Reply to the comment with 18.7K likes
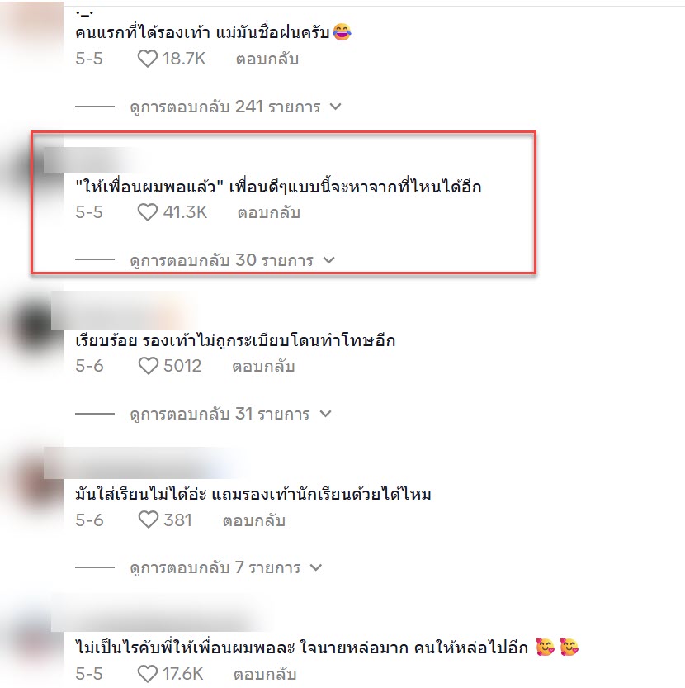The image size is (685, 688). tap(267, 59)
